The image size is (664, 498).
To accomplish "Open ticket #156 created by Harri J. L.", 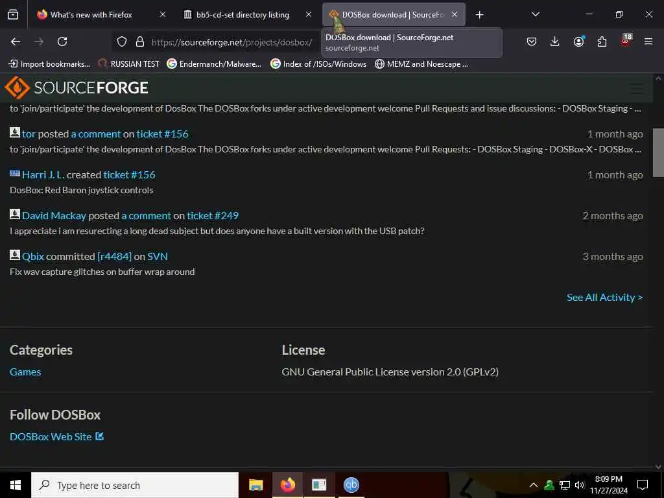I will [129, 174].
